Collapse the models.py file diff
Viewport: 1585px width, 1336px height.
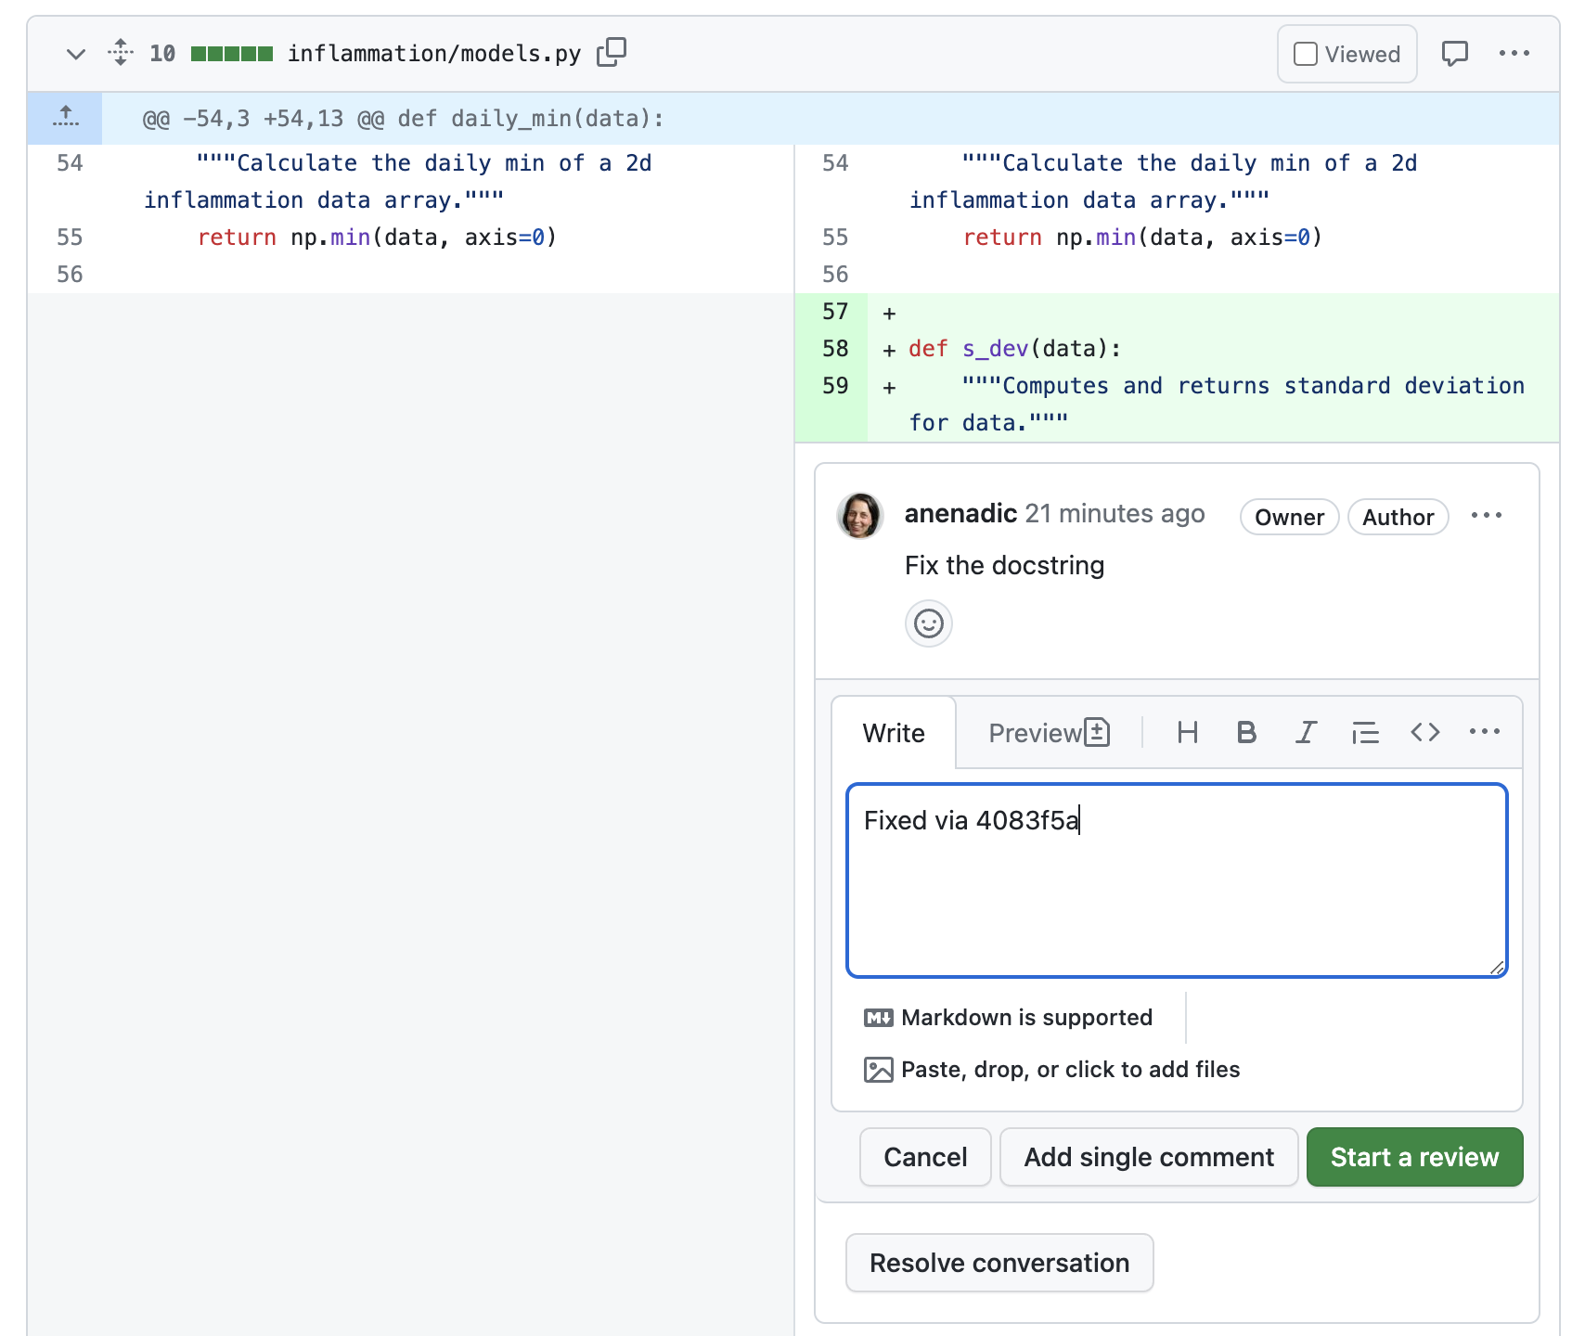tap(74, 54)
